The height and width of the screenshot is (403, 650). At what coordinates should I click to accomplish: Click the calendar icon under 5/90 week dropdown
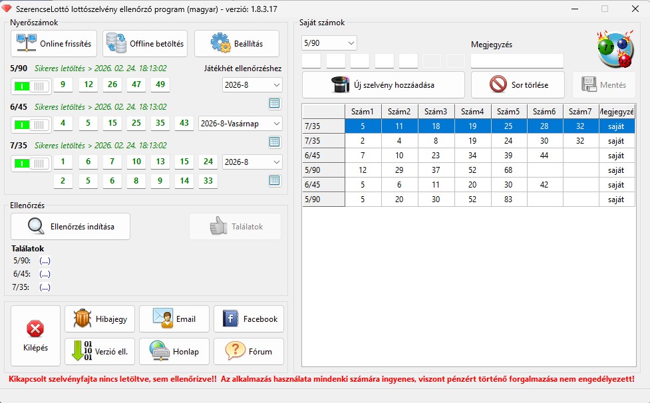click(x=274, y=103)
